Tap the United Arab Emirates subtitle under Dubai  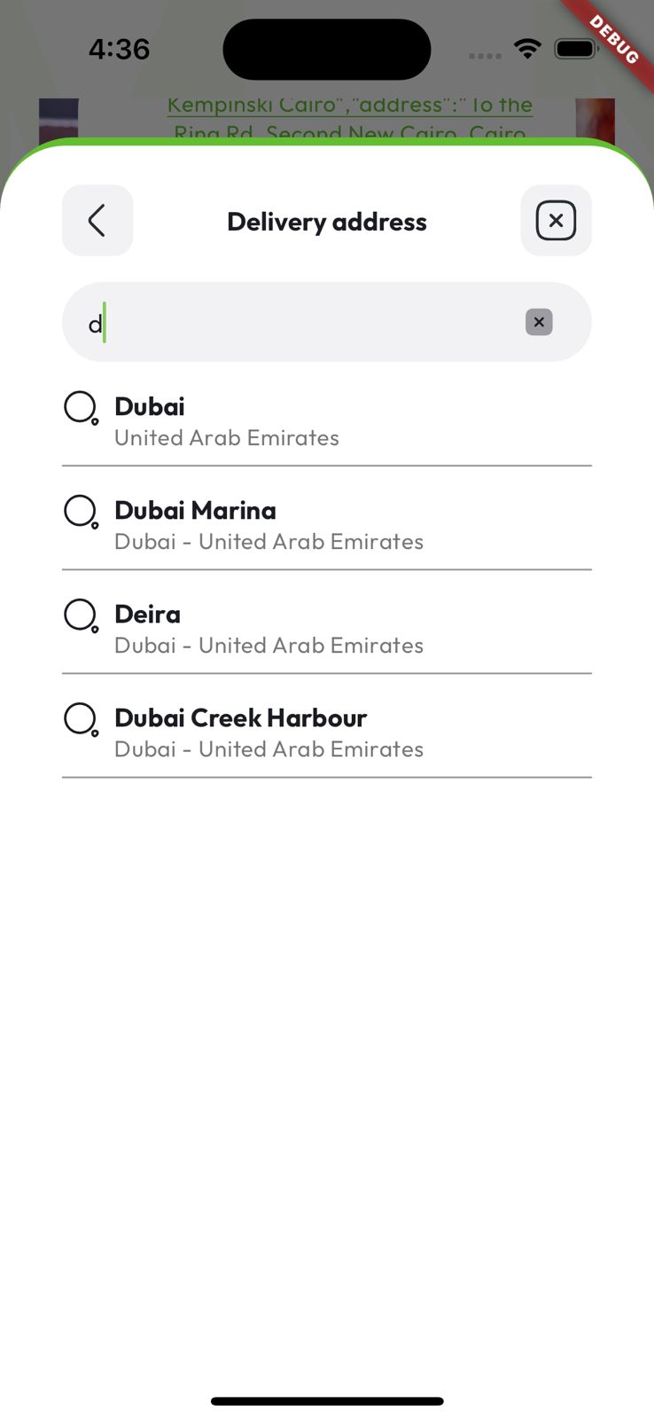click(227, 438)
